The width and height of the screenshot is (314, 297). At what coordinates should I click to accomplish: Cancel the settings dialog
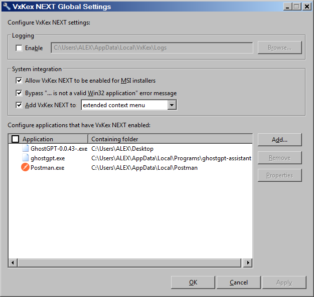238,282
